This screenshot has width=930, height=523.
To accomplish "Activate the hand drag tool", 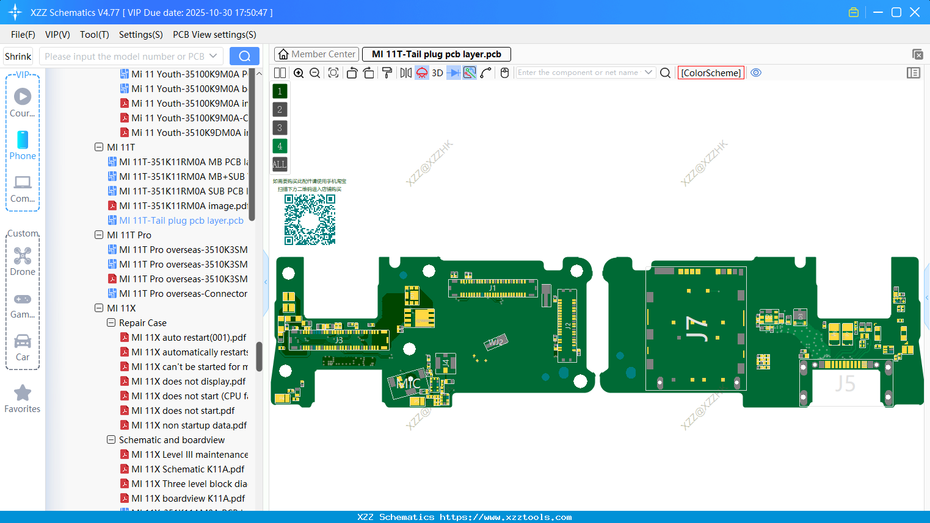I will point(504,73).
